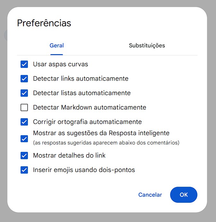216x222 pixels.
Task: Uncheck the Usar aspas curvas checkbox
Action: click(x=24, y=64)
